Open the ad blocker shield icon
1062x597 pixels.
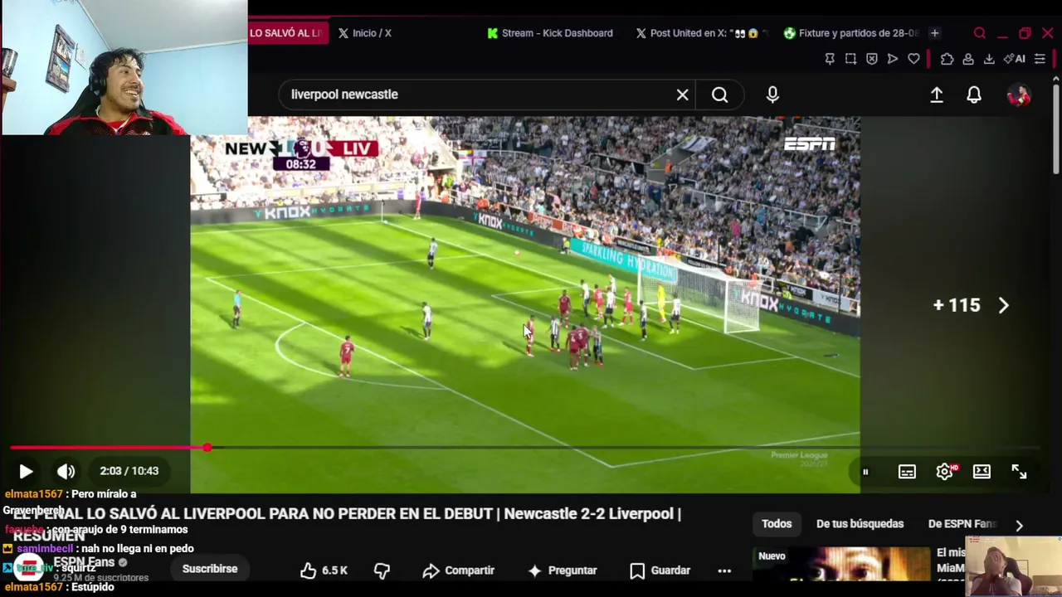pyautogui.click(x=872, y=59)
